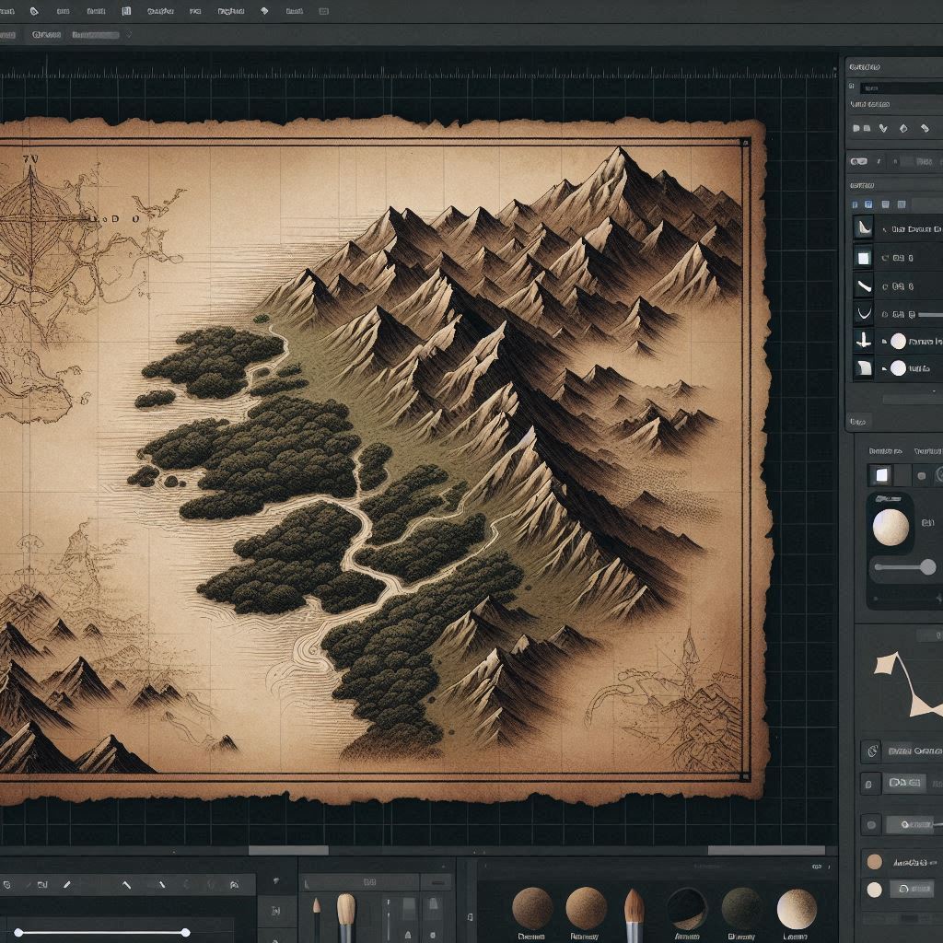The width and height of the screenshot is (943, 943).
Task: Click the small rounded icon button below the swirl icon
Action: [869, 784]
